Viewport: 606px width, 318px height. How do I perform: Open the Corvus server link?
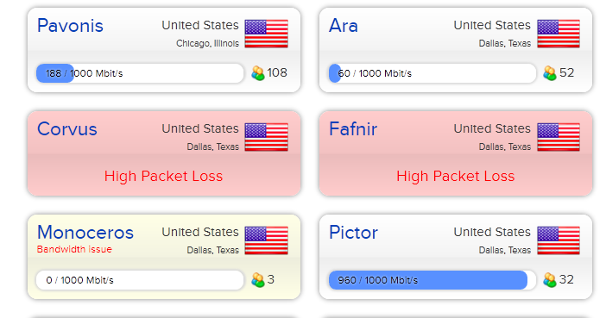(67, 129)
